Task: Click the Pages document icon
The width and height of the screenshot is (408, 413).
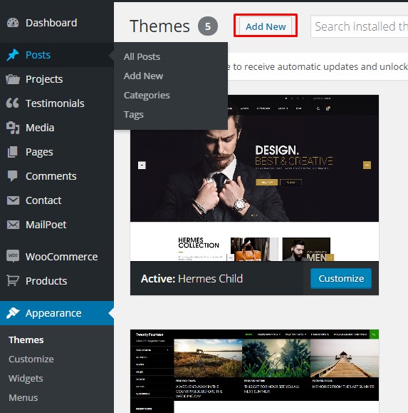Action: (13, 152)
